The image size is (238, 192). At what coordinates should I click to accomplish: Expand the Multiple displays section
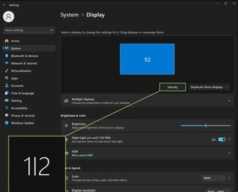pos(229,101)
